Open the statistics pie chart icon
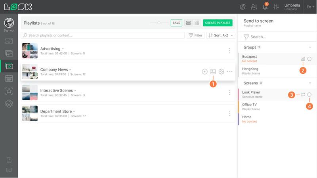 point(243,7)
